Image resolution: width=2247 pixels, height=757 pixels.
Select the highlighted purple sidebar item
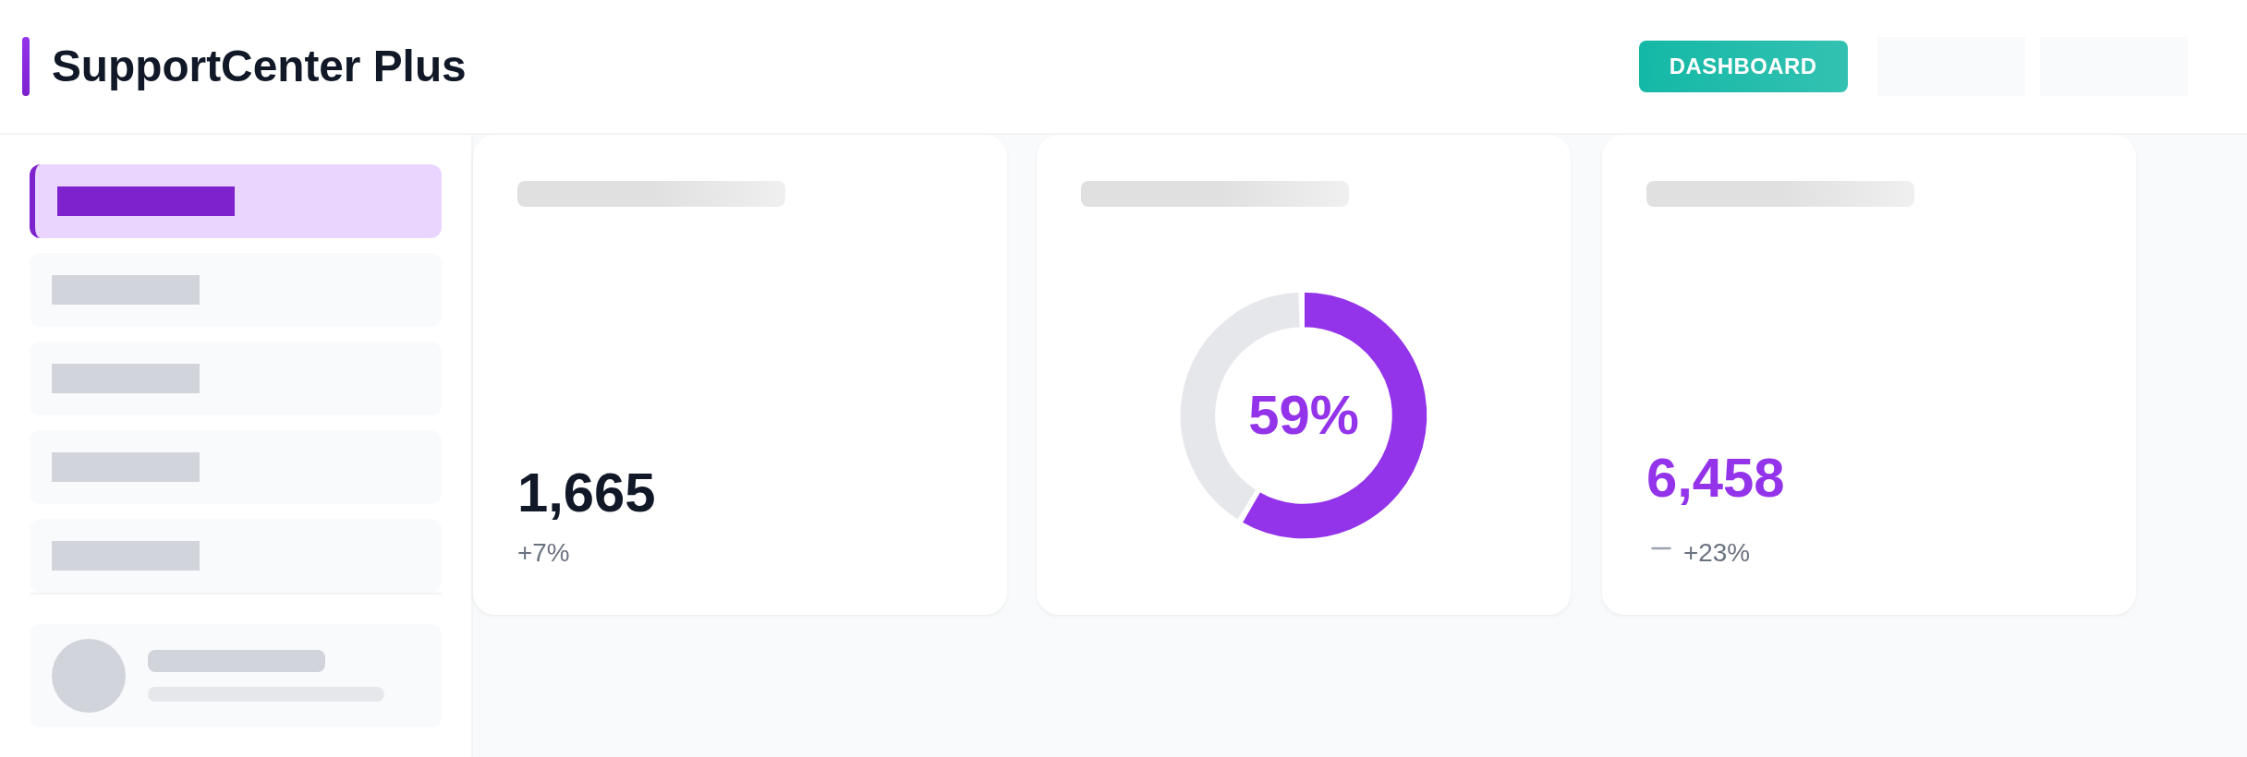coord(236,201)
